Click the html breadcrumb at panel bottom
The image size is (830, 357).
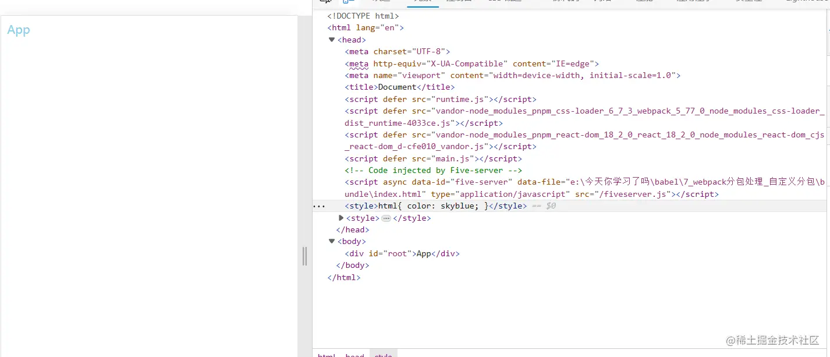(x=326, y=355)
